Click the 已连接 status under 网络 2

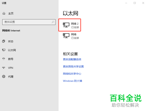[75, 27]
